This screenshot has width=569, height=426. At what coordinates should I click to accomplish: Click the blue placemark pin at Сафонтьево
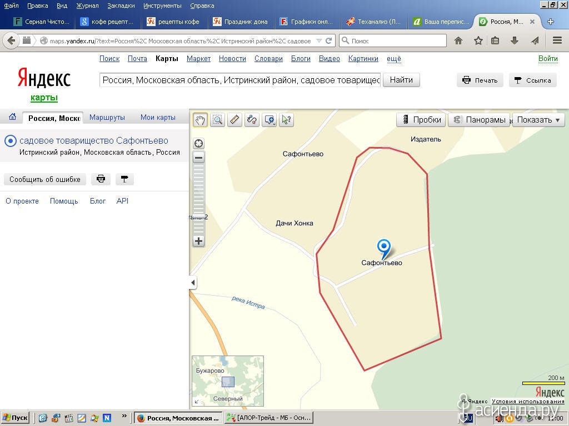coord(383,248)
